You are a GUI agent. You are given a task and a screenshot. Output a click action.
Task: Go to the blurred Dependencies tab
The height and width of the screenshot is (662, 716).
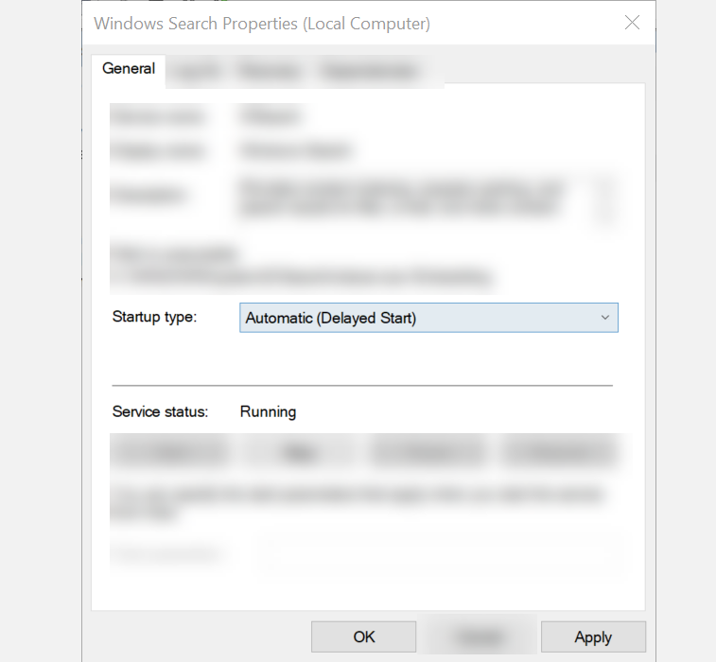coord(370,71)
